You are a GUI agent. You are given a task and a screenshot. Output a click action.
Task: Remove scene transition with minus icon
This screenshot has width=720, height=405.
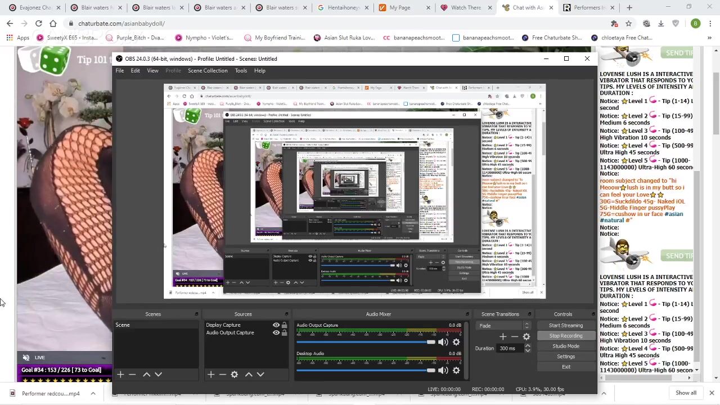(x=515, y=336)
